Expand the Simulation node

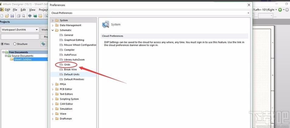[53, 109]
